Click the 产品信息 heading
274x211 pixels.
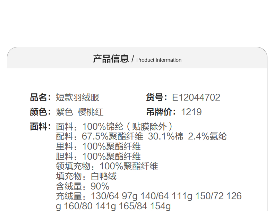(x=111, y=59)
